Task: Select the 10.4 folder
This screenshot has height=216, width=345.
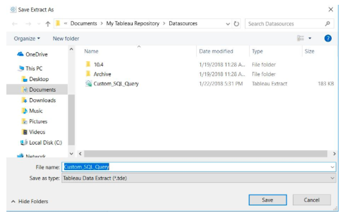Action: [x=98, y=65]
